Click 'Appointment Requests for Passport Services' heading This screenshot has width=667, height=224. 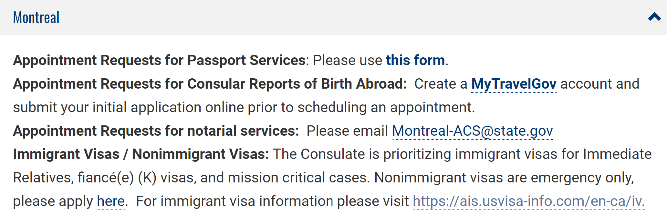[159, 60]
